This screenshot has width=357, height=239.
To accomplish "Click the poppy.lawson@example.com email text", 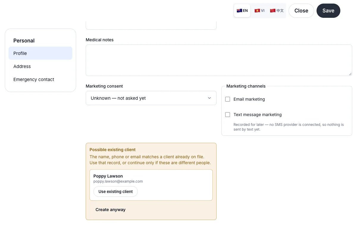I will [118, 181].
